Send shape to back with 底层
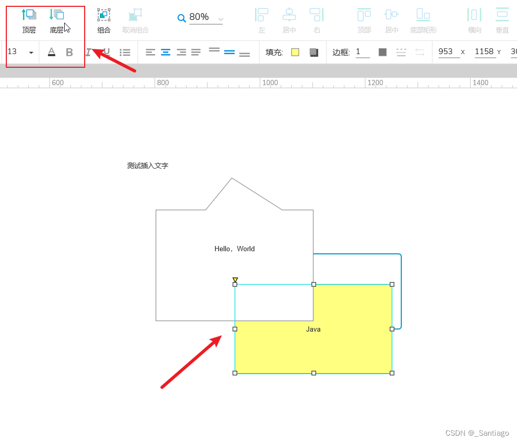 pos(56,21)
